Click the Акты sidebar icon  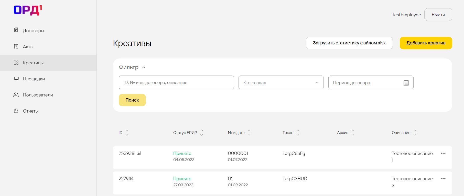(16, 46)
